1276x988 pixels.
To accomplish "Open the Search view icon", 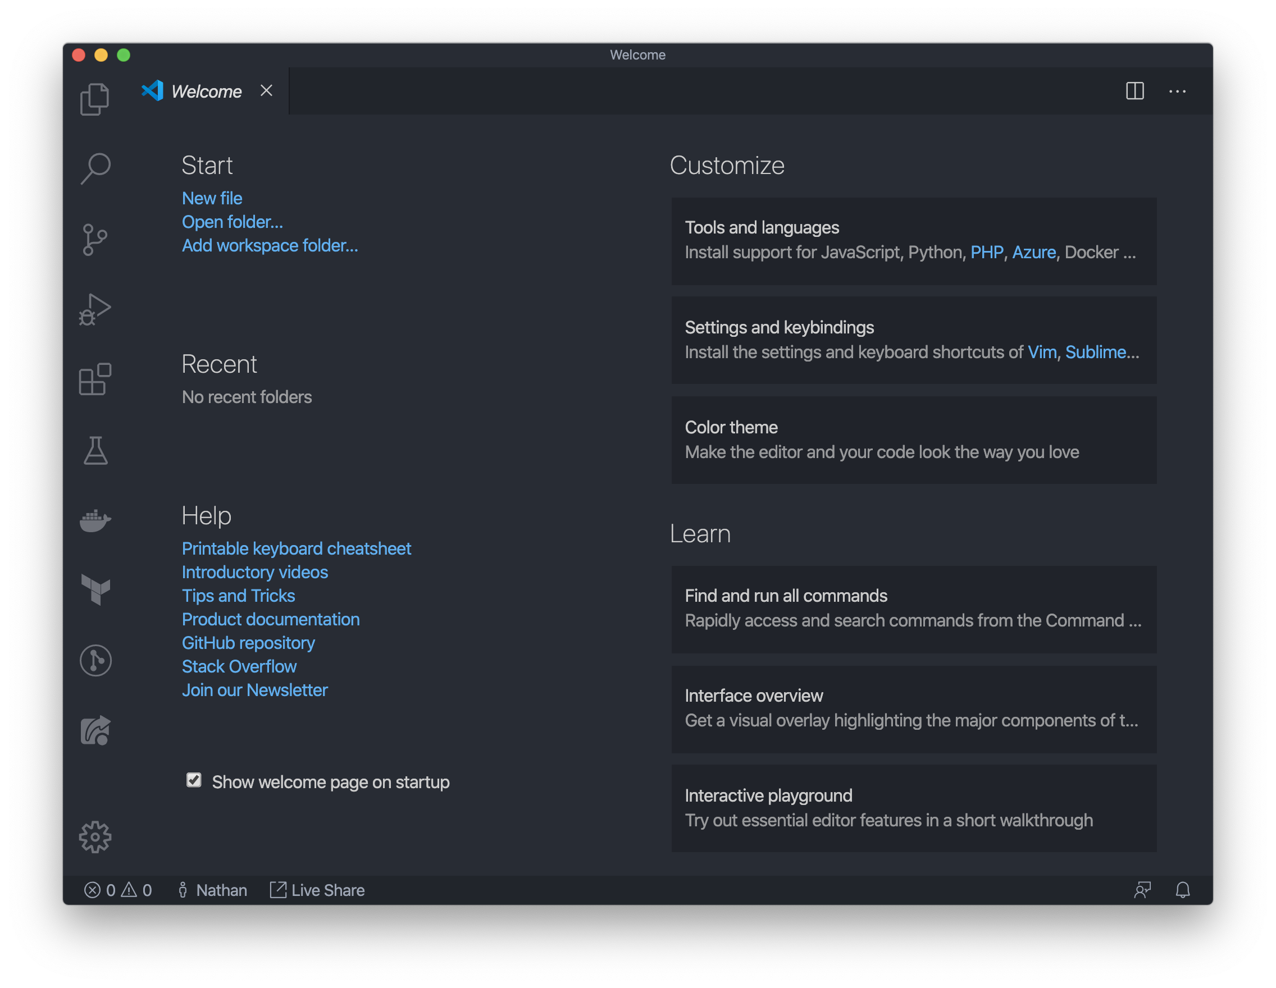I will pos(95,169).
